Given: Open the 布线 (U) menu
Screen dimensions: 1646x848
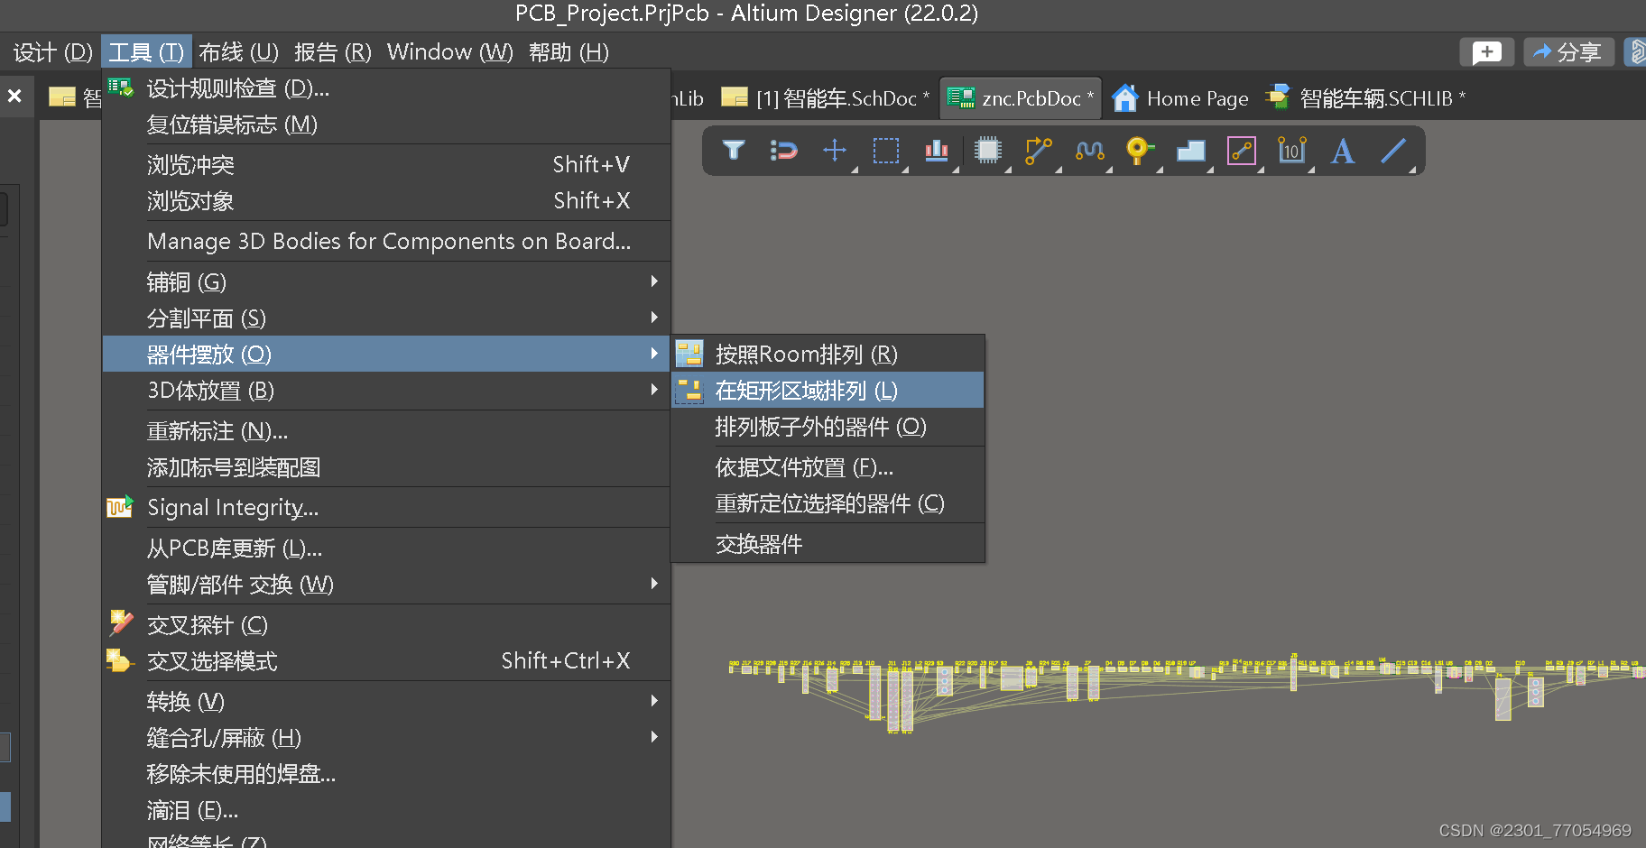Looking at the screenshot, I should pyautogui.click(x=239, y=52).
